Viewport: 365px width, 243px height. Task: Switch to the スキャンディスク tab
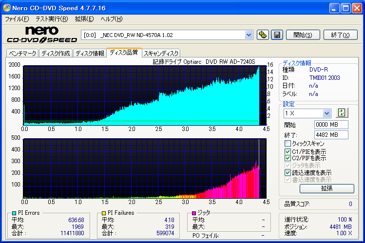pos(161,54)
